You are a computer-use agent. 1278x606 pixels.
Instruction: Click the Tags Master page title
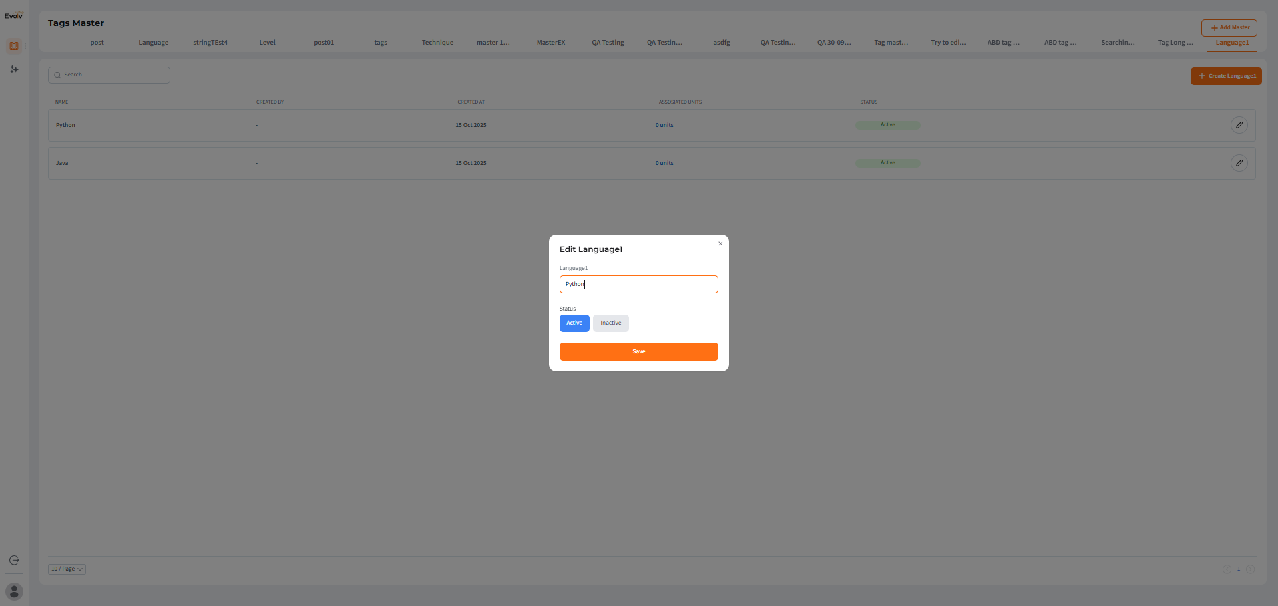(x=76, y=23)
